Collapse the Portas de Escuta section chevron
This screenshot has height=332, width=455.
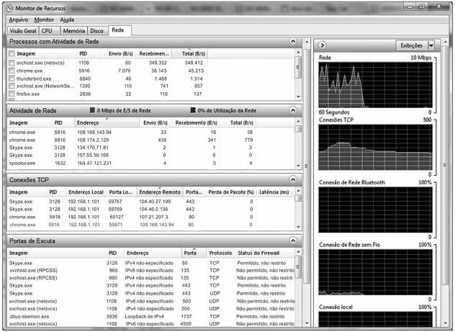pyautogui.click(x=292, y=241)
